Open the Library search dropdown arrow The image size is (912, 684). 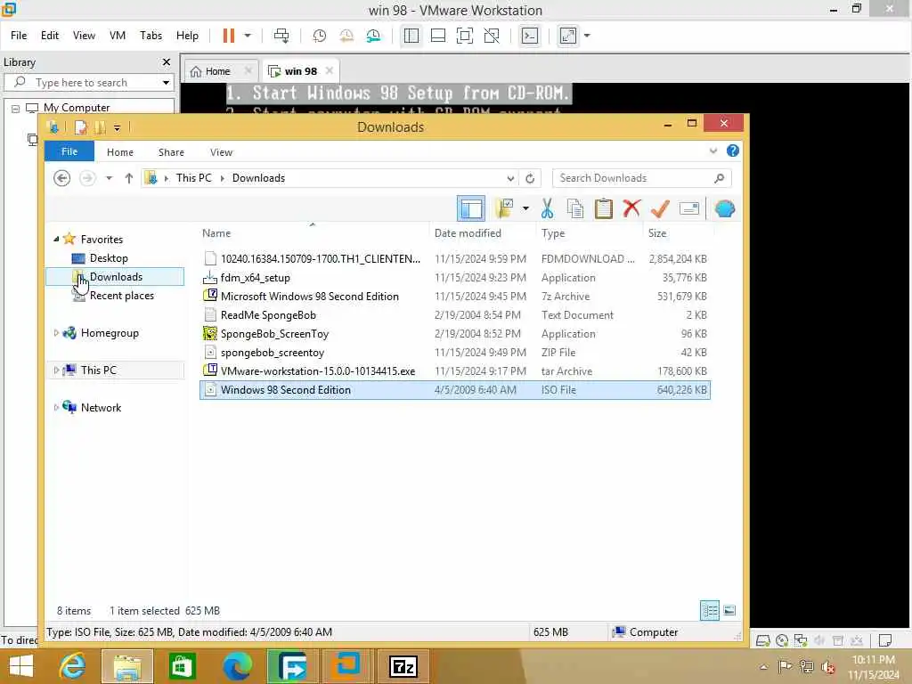coord(167,83)
